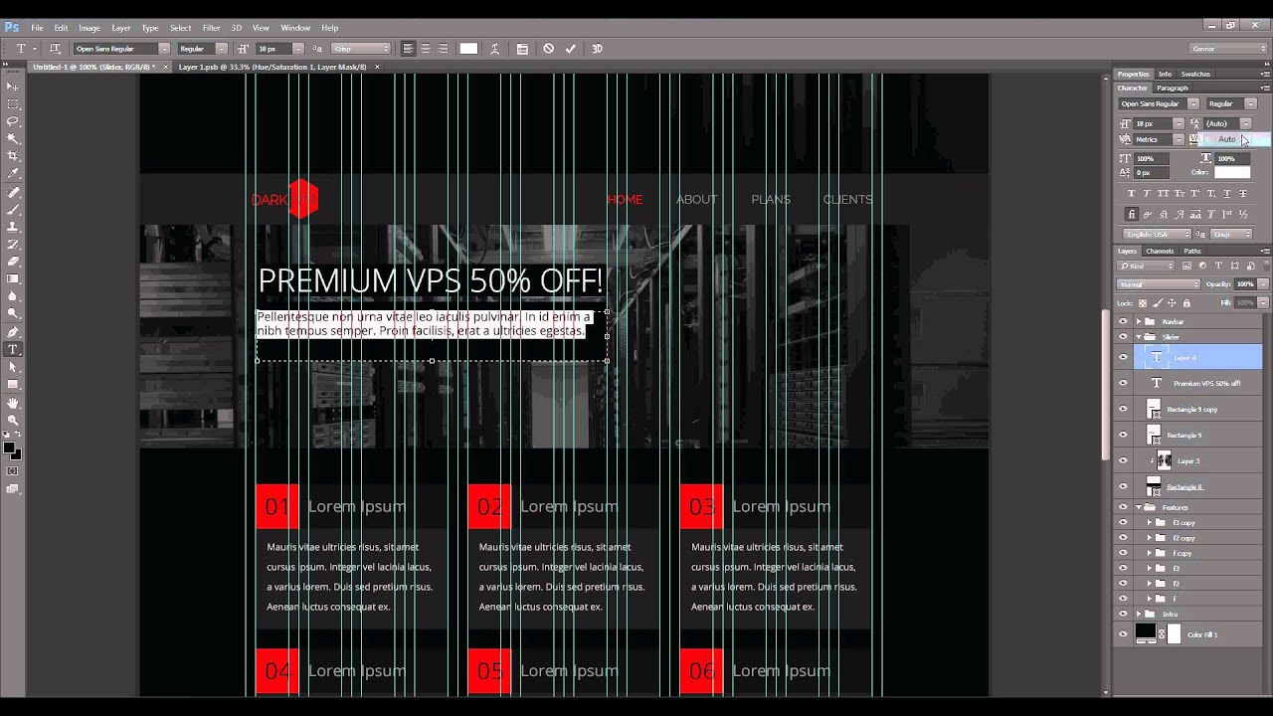
Task: Open anti-aliasing Crisp dropdown in options bar
Action: [x=362, y=48]
